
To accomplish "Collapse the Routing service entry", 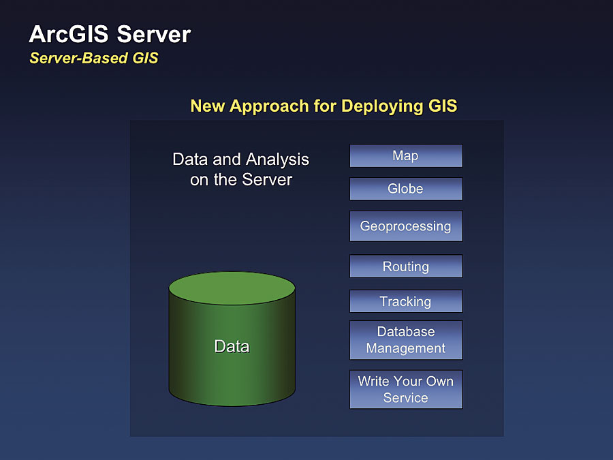I will (x=405, y=266).
